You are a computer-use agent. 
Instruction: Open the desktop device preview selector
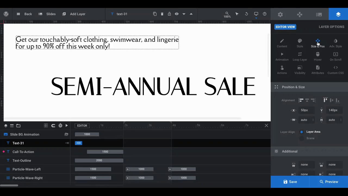click(x=256, y=14)
